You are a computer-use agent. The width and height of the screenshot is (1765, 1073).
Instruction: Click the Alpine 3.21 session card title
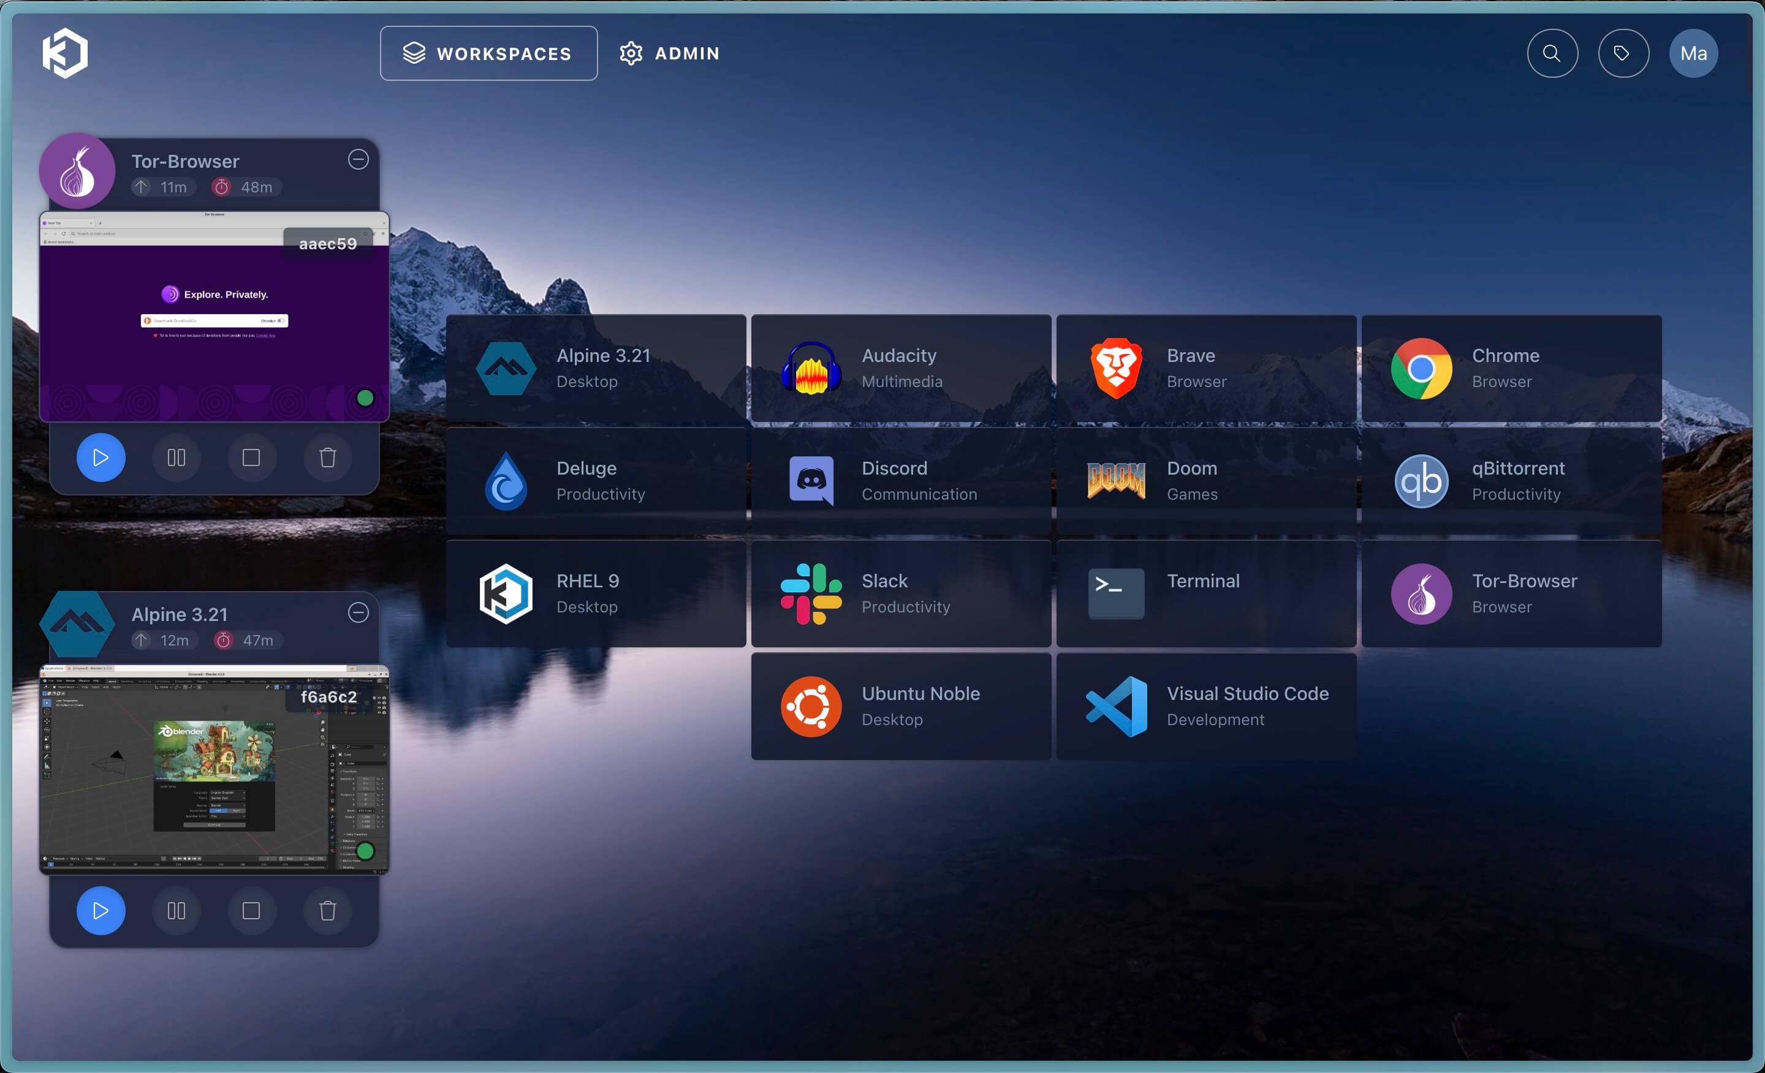tap(179, 614)
